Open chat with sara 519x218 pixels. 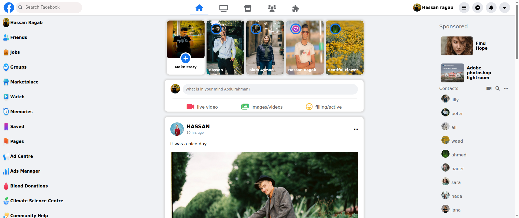pos(451,182)
